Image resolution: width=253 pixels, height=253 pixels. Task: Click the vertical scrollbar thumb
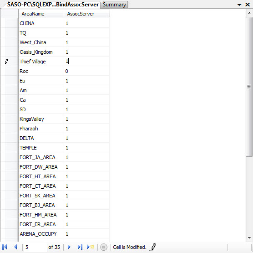tap(249, 87)
